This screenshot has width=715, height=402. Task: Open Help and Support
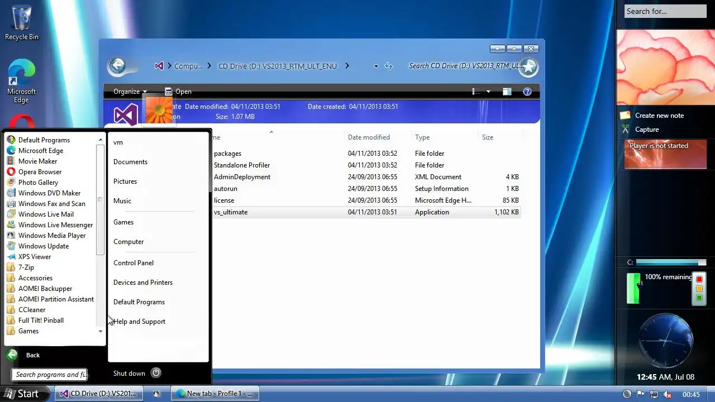[139, 321]
